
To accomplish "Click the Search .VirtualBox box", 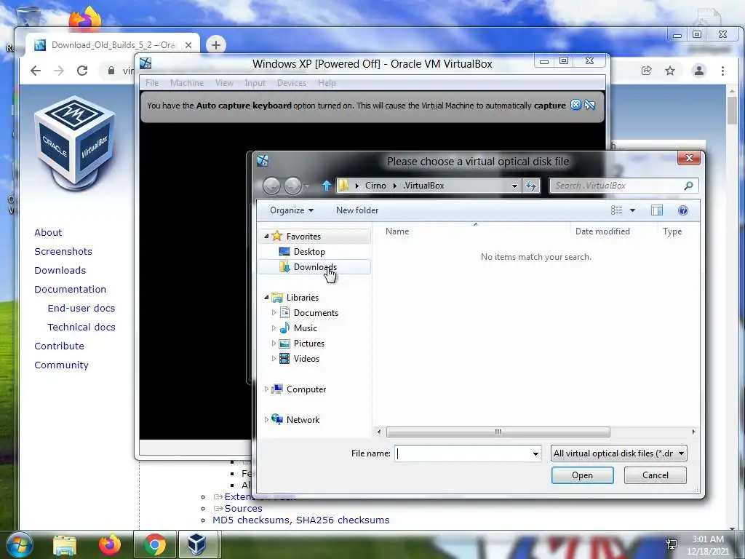I will (x=624, y=186).
